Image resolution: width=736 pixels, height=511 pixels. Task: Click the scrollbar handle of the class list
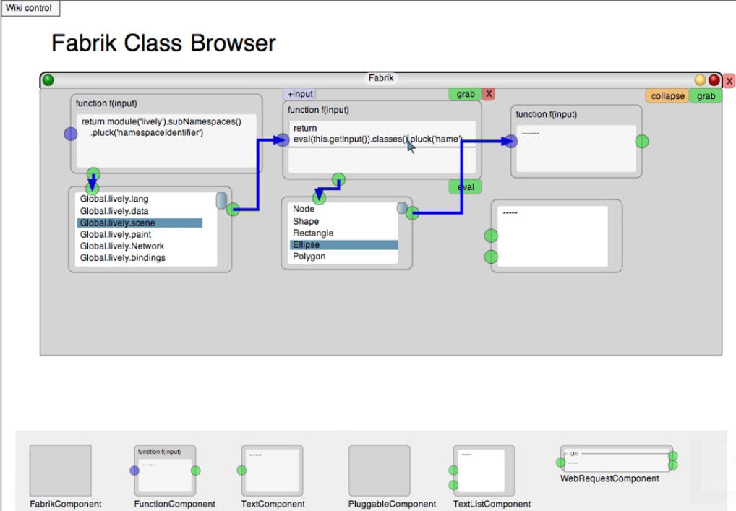coord(402,208)
